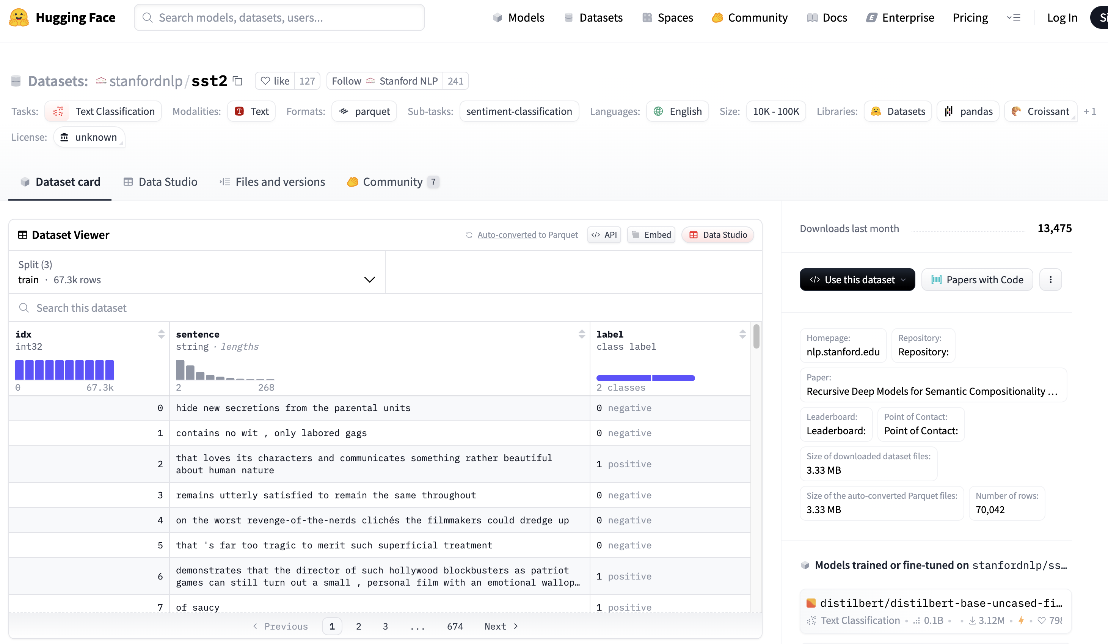Copy dataset name with copy icon
1108x644 pixels.
pos(238,81)
